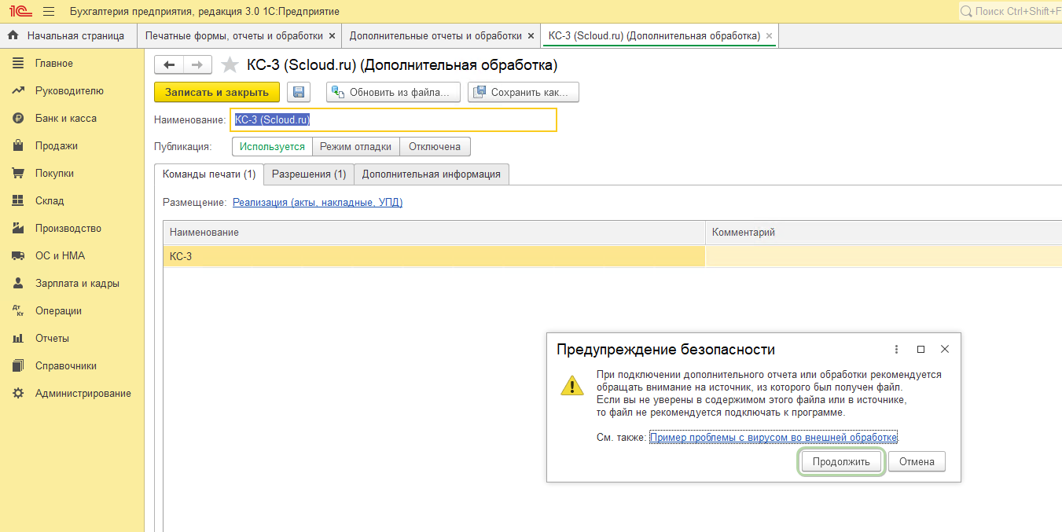The image size is (1062, 532).
Task: Open the 1C main menu hamburger icon
Action: point(49,12)
